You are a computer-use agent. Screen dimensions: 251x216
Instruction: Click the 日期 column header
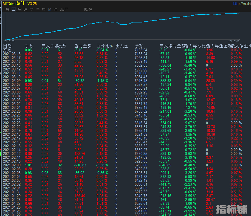tap(7, 46)
